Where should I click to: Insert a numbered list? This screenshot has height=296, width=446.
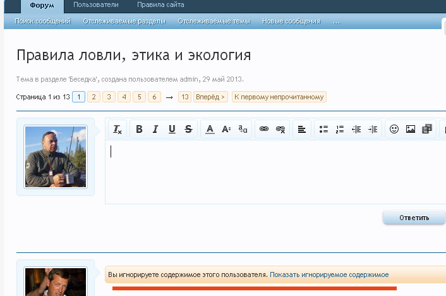(x=340, y=129)
